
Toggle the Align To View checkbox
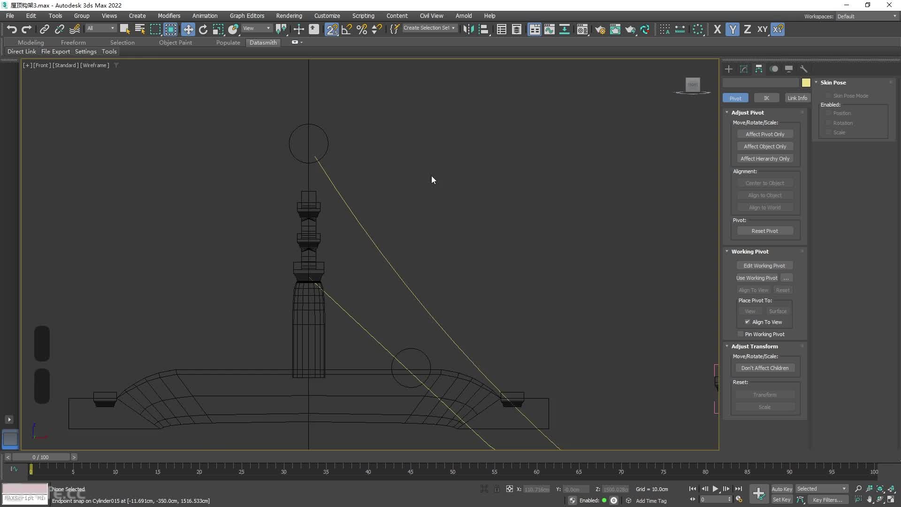pos(748,322)
